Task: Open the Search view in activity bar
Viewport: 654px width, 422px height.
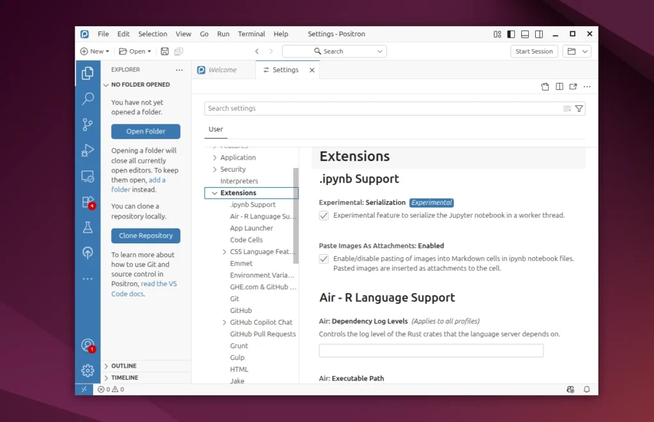Action: [88, 99]
